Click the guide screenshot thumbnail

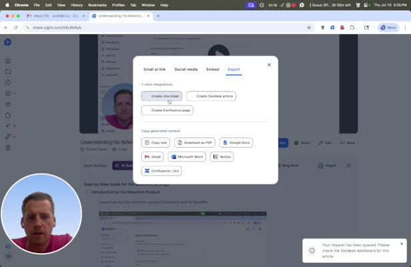[x=183, y=239]
